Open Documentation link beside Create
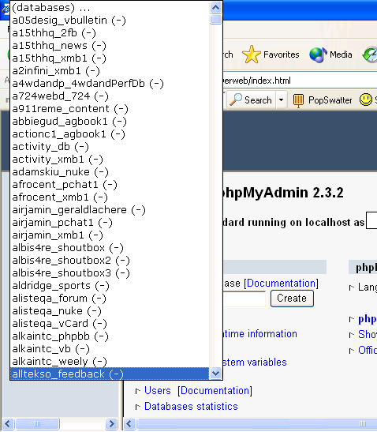 [x=282, y=284]
